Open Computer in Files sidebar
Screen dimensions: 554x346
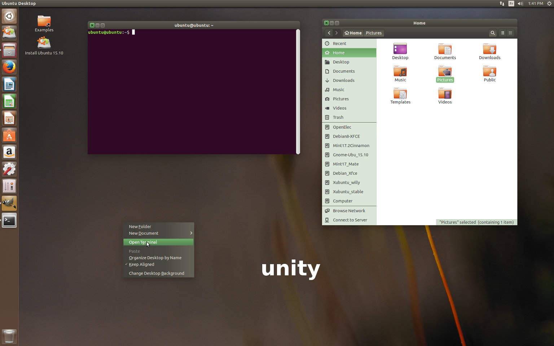point(349,201)
